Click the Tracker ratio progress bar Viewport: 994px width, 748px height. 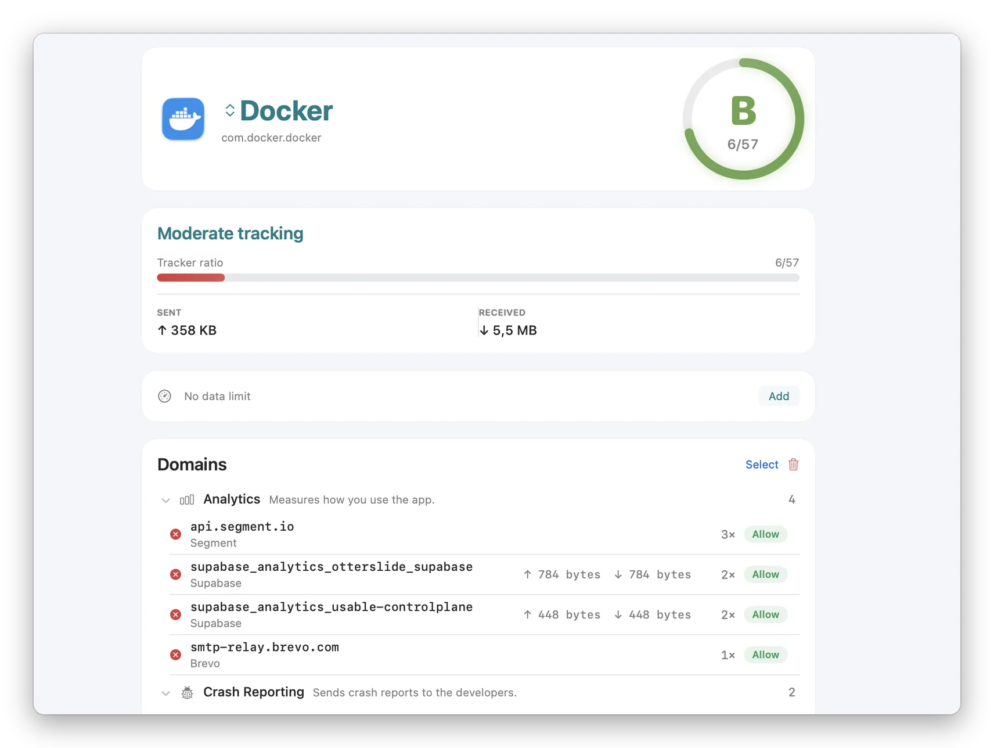tap(478, 278)
